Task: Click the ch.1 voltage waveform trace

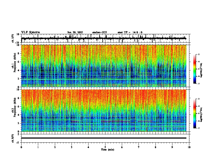Action: [104, 38]
